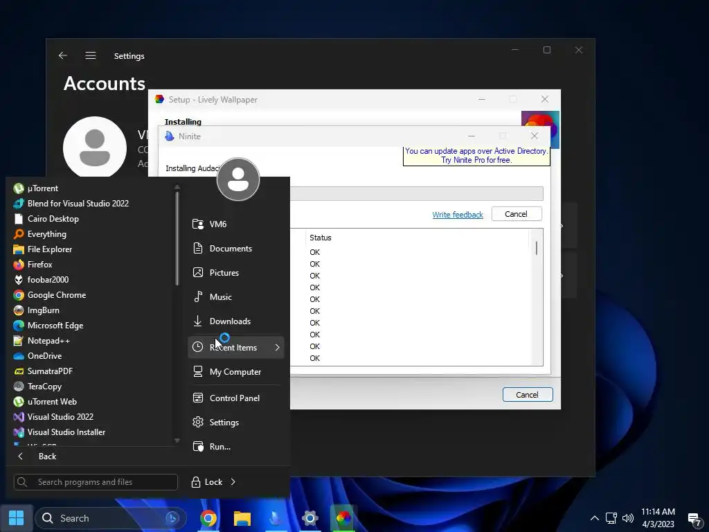This screenshot has height=532, width=709.
Task: Open Control Panel from start menu
Action: 235,398
